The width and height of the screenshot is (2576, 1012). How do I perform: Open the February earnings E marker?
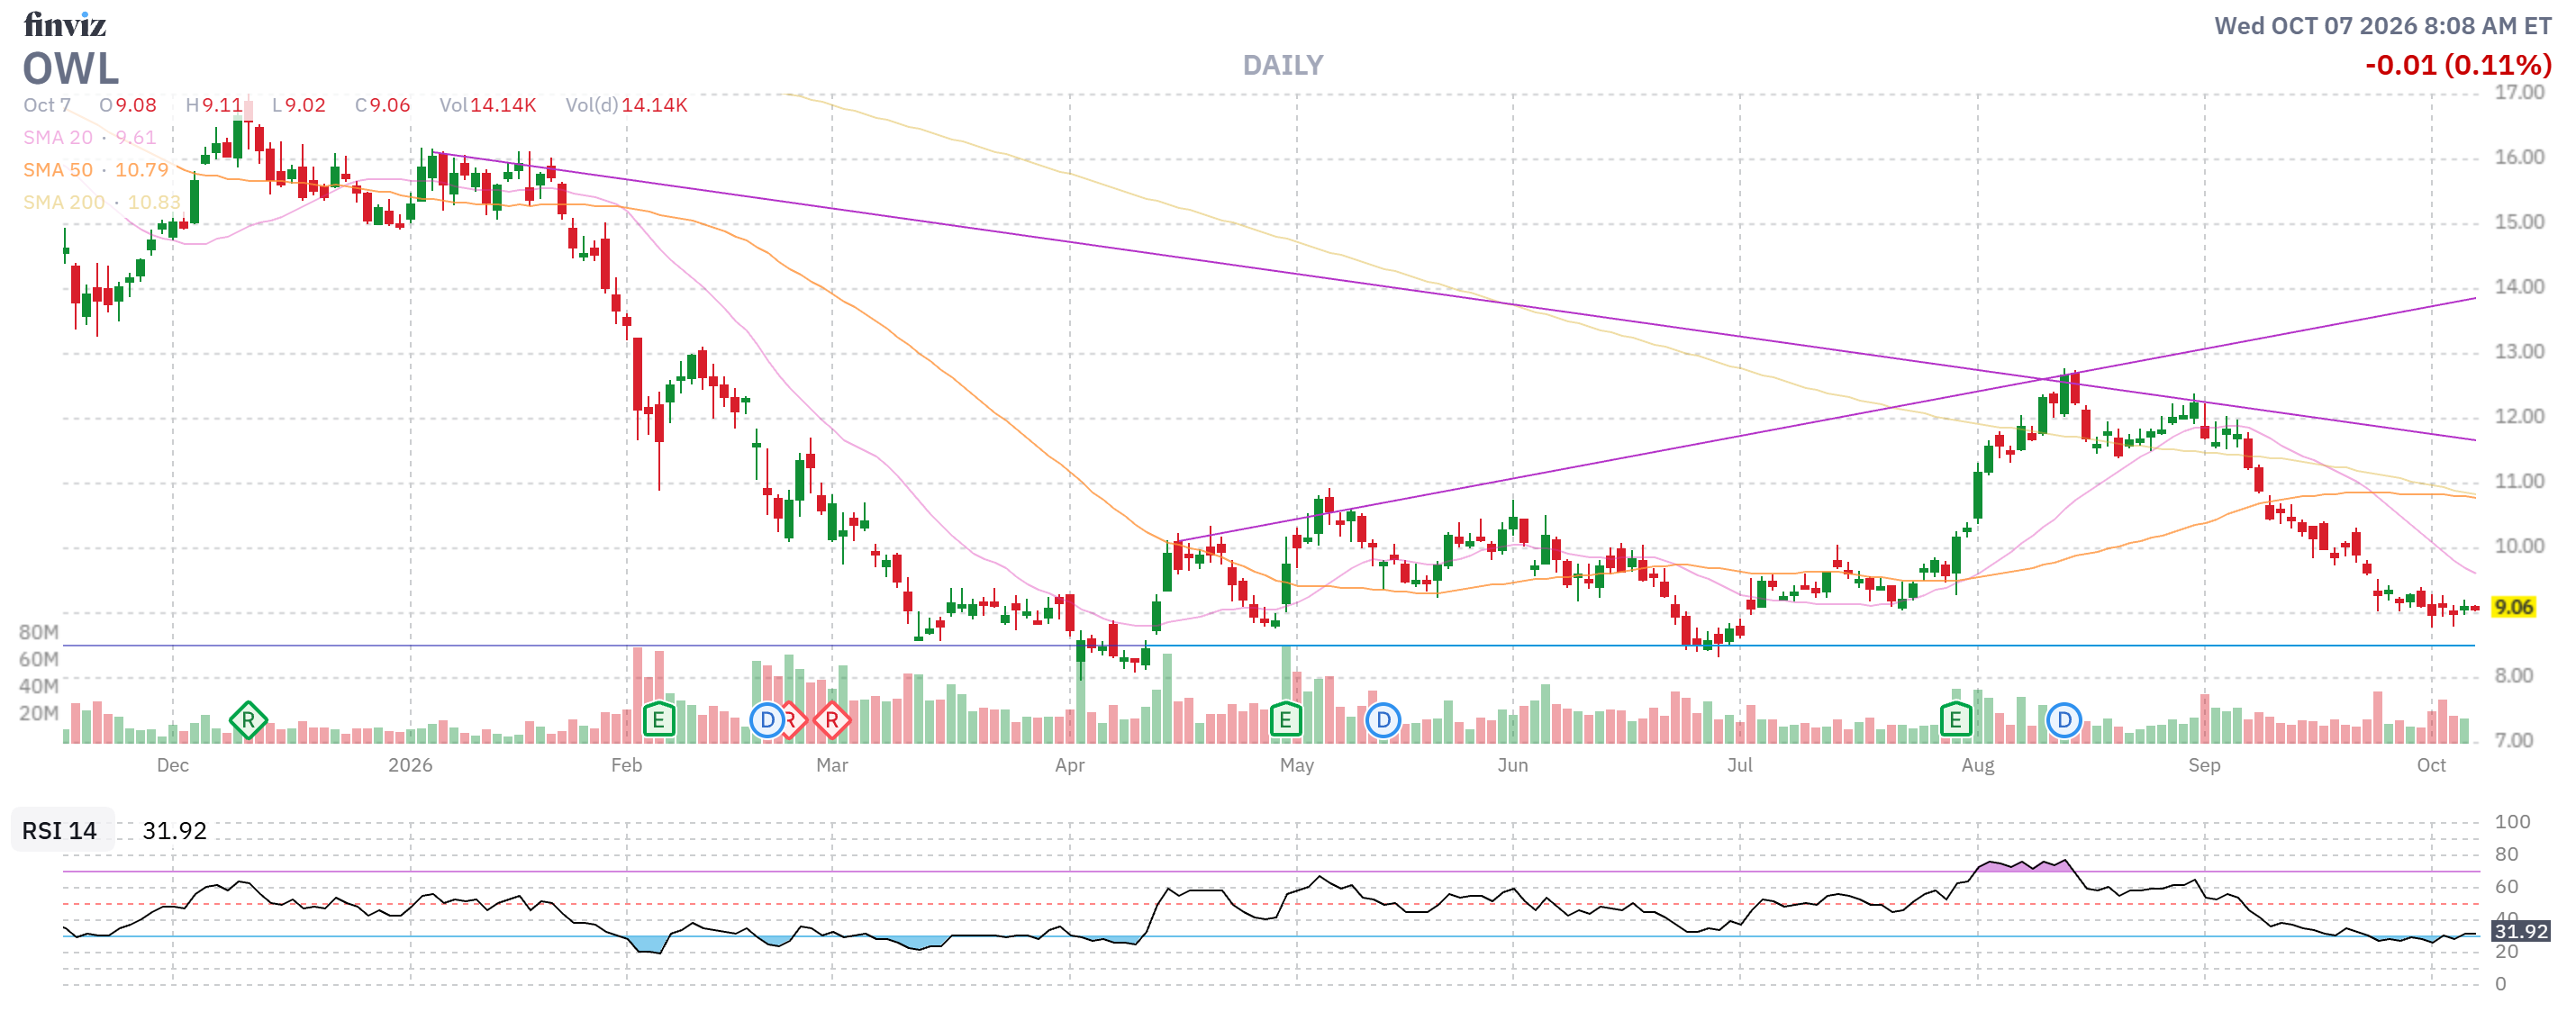658,720
